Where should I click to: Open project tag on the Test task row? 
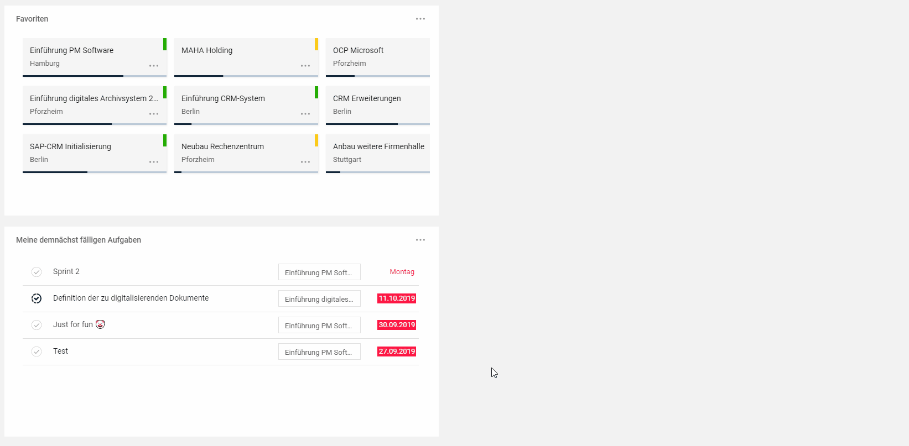[319, 352]
